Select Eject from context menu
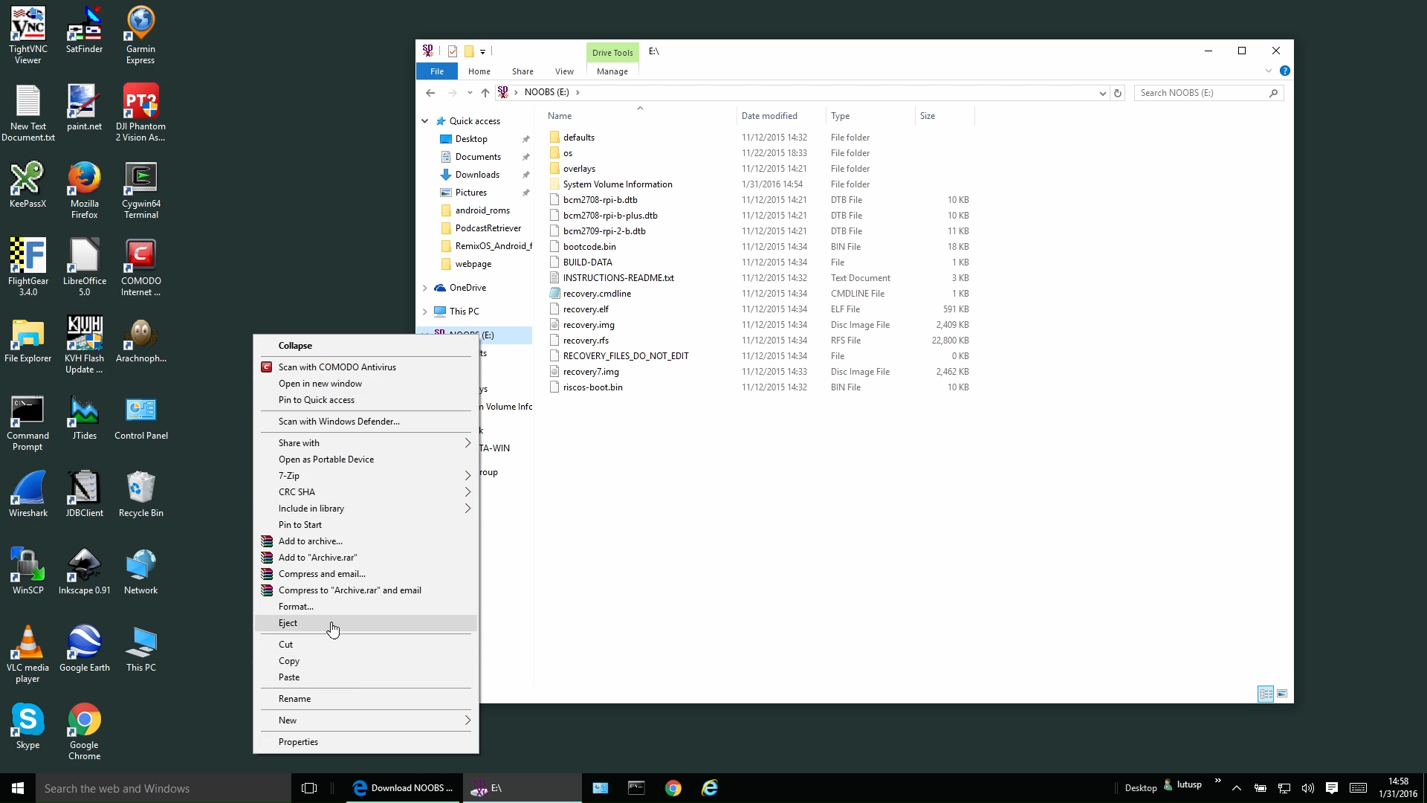This screenshot has width=1427, height=803. click(x=287, y=622)
